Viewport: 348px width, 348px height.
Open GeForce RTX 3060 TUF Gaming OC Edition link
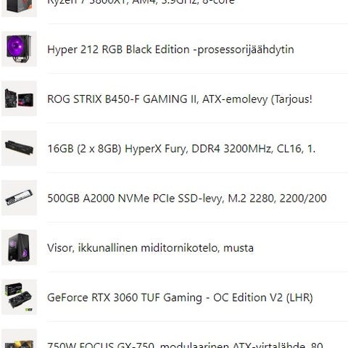(180, 297)
